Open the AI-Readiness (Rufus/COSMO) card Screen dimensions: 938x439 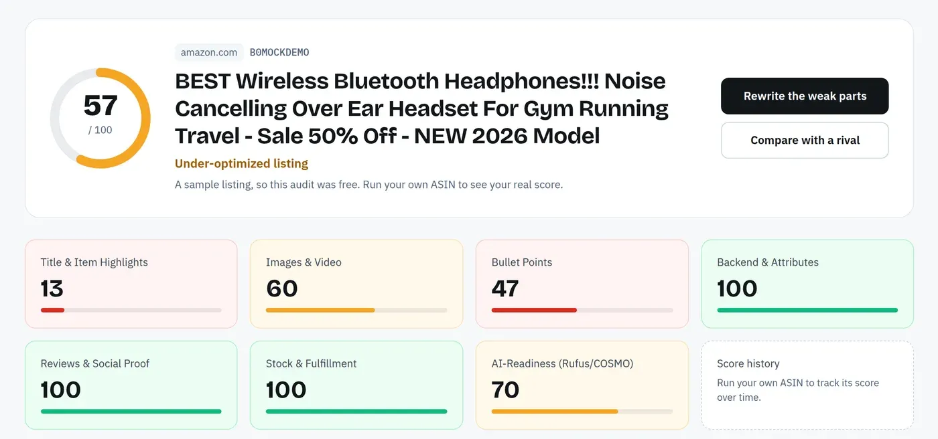click(x=582, y=385)
